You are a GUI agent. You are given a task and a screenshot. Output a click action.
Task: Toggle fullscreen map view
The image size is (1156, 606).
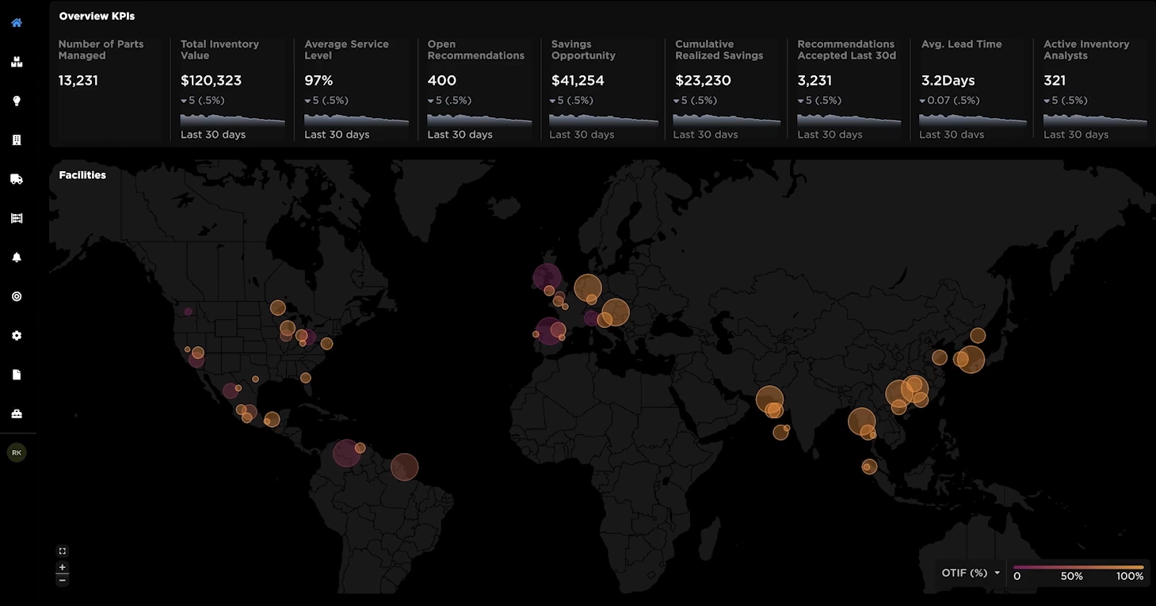(63, 551)
